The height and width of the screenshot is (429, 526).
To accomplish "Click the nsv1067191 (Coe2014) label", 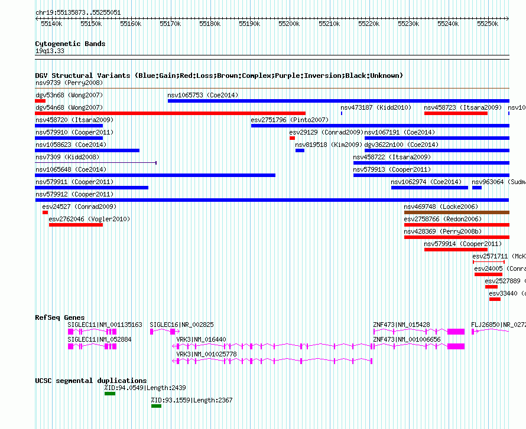I will (x=400, y=132).
